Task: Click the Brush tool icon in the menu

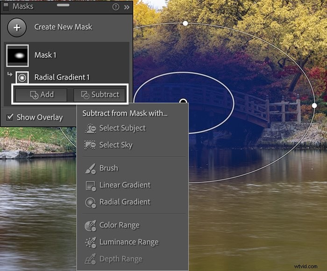Action: tap(90, 169)
